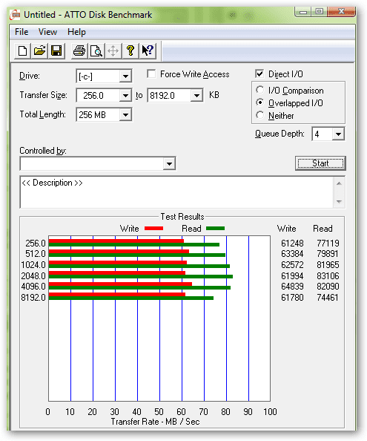Enable Force Write Access checkbox
The height and width of the screenshot is (441, 367).
(x=151, y=74)
